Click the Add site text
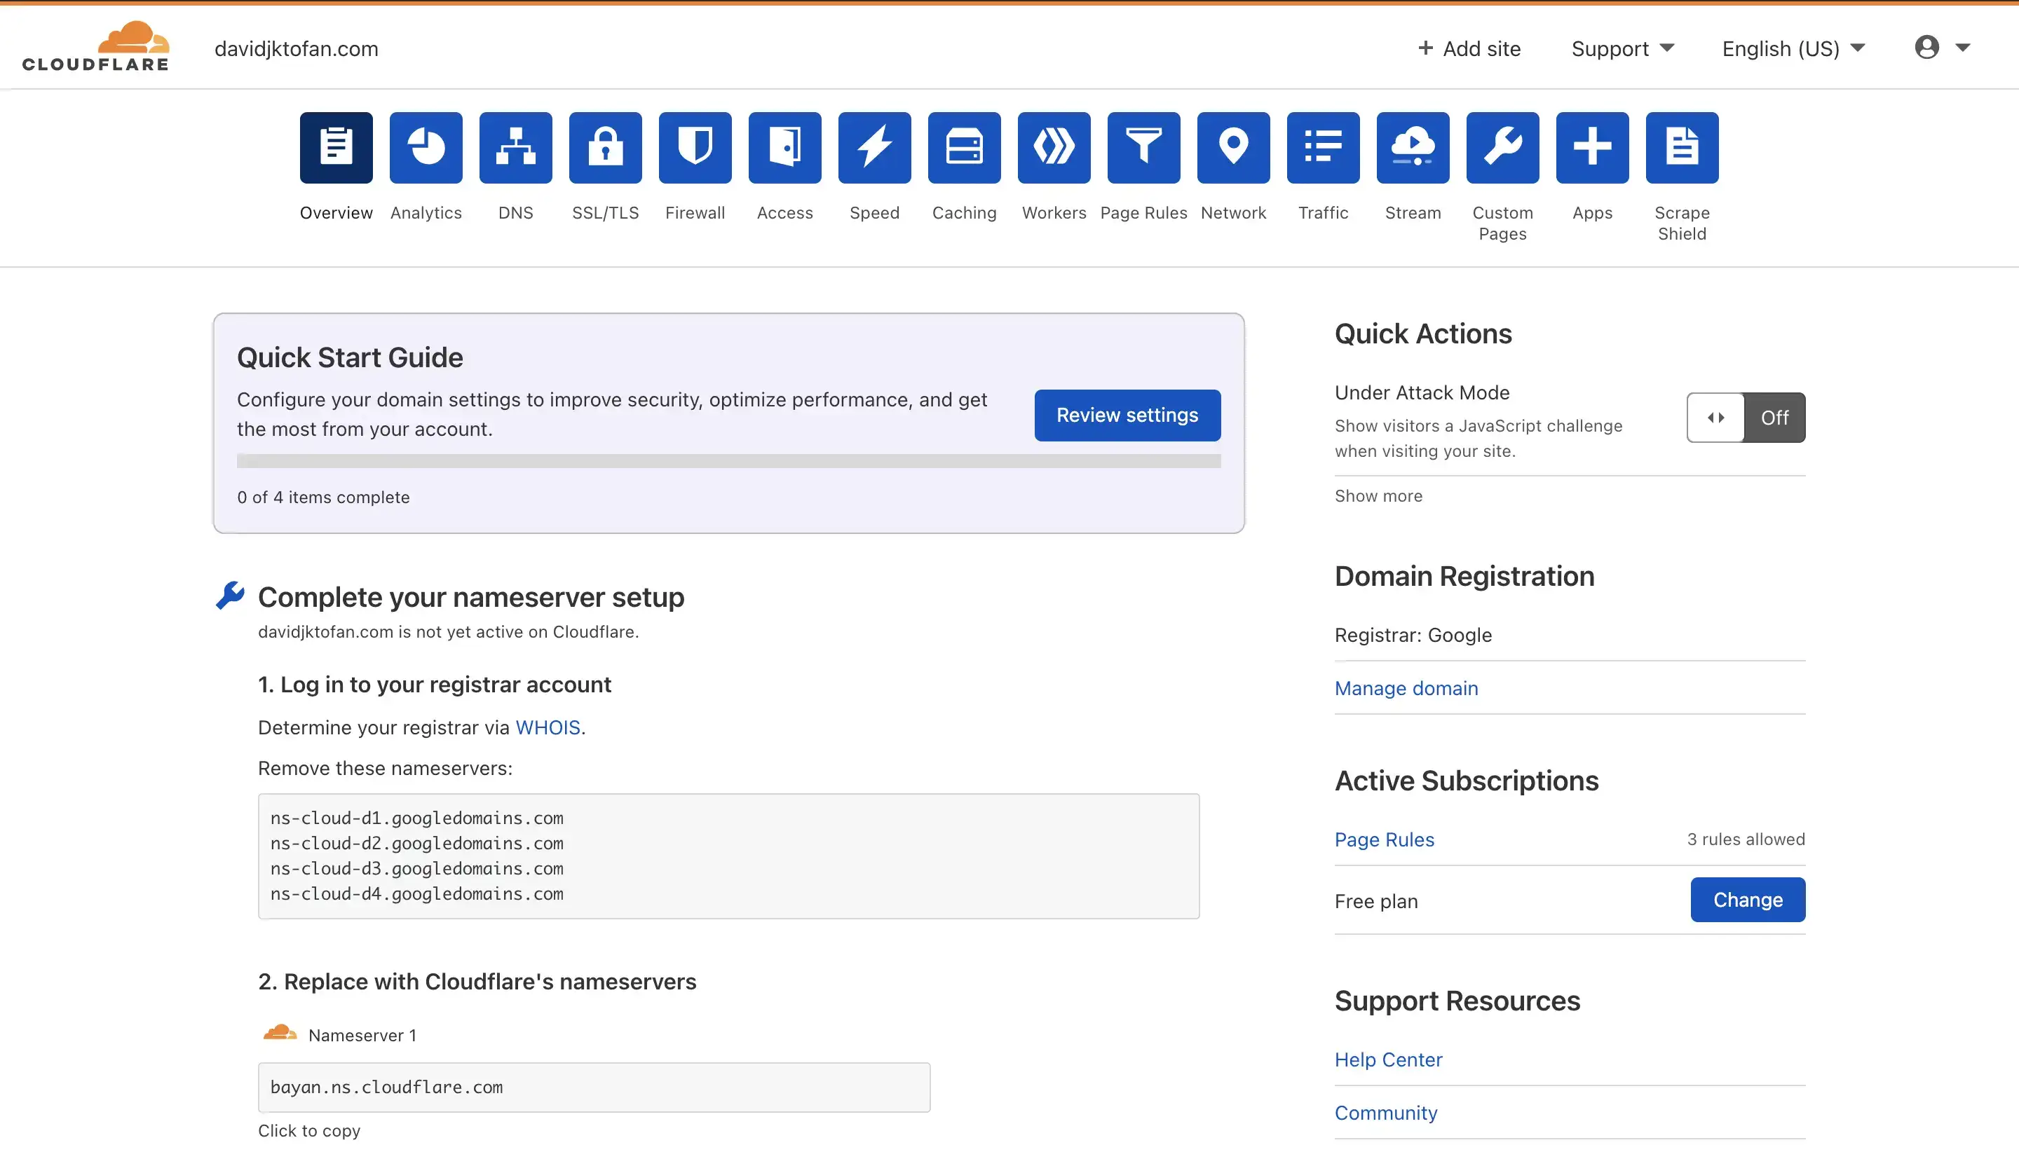 (x=1481, y=49)
